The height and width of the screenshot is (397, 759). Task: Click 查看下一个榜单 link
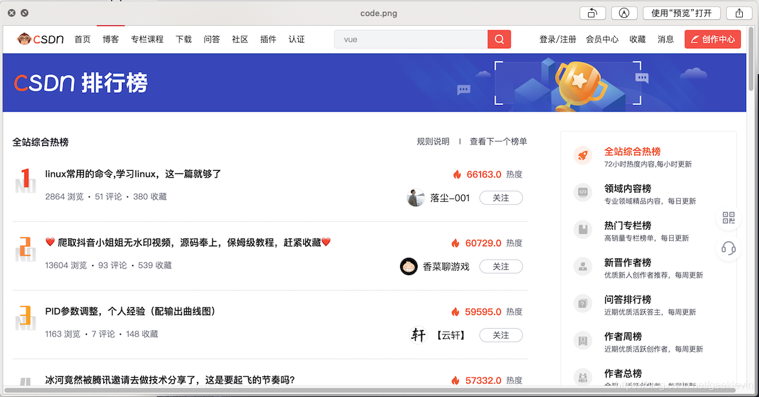point(498,141)
